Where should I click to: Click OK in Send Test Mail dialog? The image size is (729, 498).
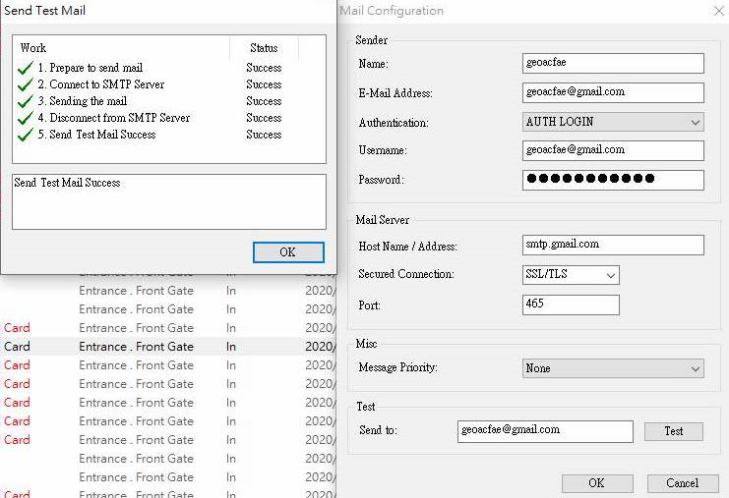click(x=288, y=252)
